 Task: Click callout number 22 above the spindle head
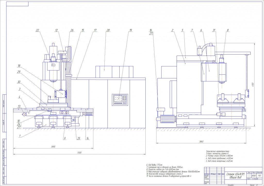37,30
